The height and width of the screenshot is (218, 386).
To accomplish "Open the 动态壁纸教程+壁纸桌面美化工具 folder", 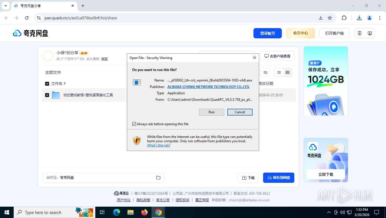I will [x=88, y=95].
